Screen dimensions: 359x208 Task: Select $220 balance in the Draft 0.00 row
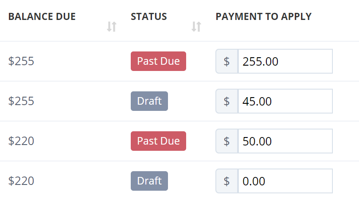(x=21, y=181)
